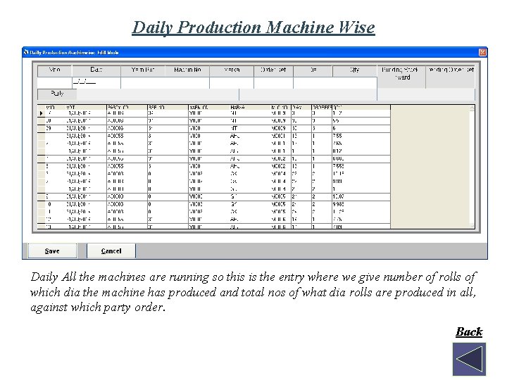
Task: Click the Marka input field
Action: (232, 83)
